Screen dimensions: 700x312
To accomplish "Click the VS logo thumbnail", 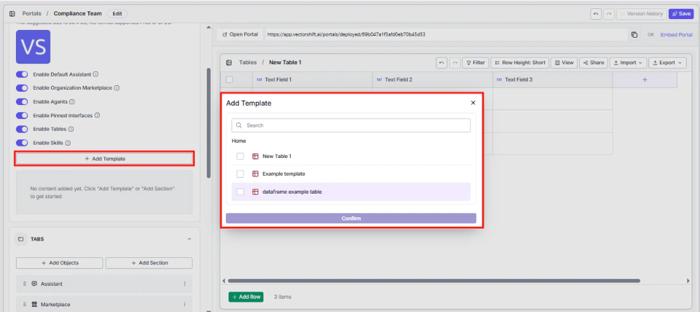I will (x=33, y=47).
